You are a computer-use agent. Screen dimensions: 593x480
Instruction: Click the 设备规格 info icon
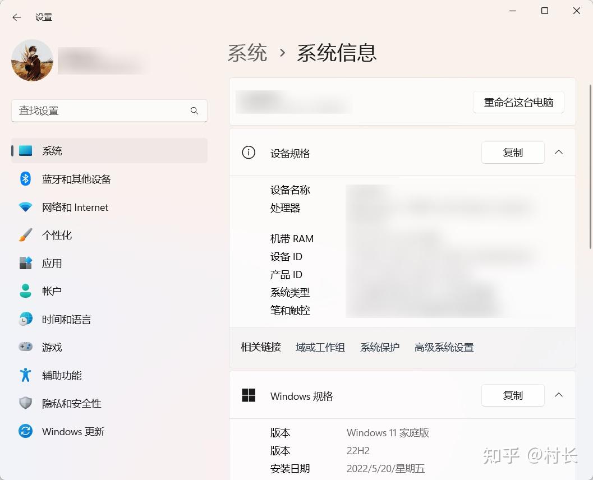[249, 153]
